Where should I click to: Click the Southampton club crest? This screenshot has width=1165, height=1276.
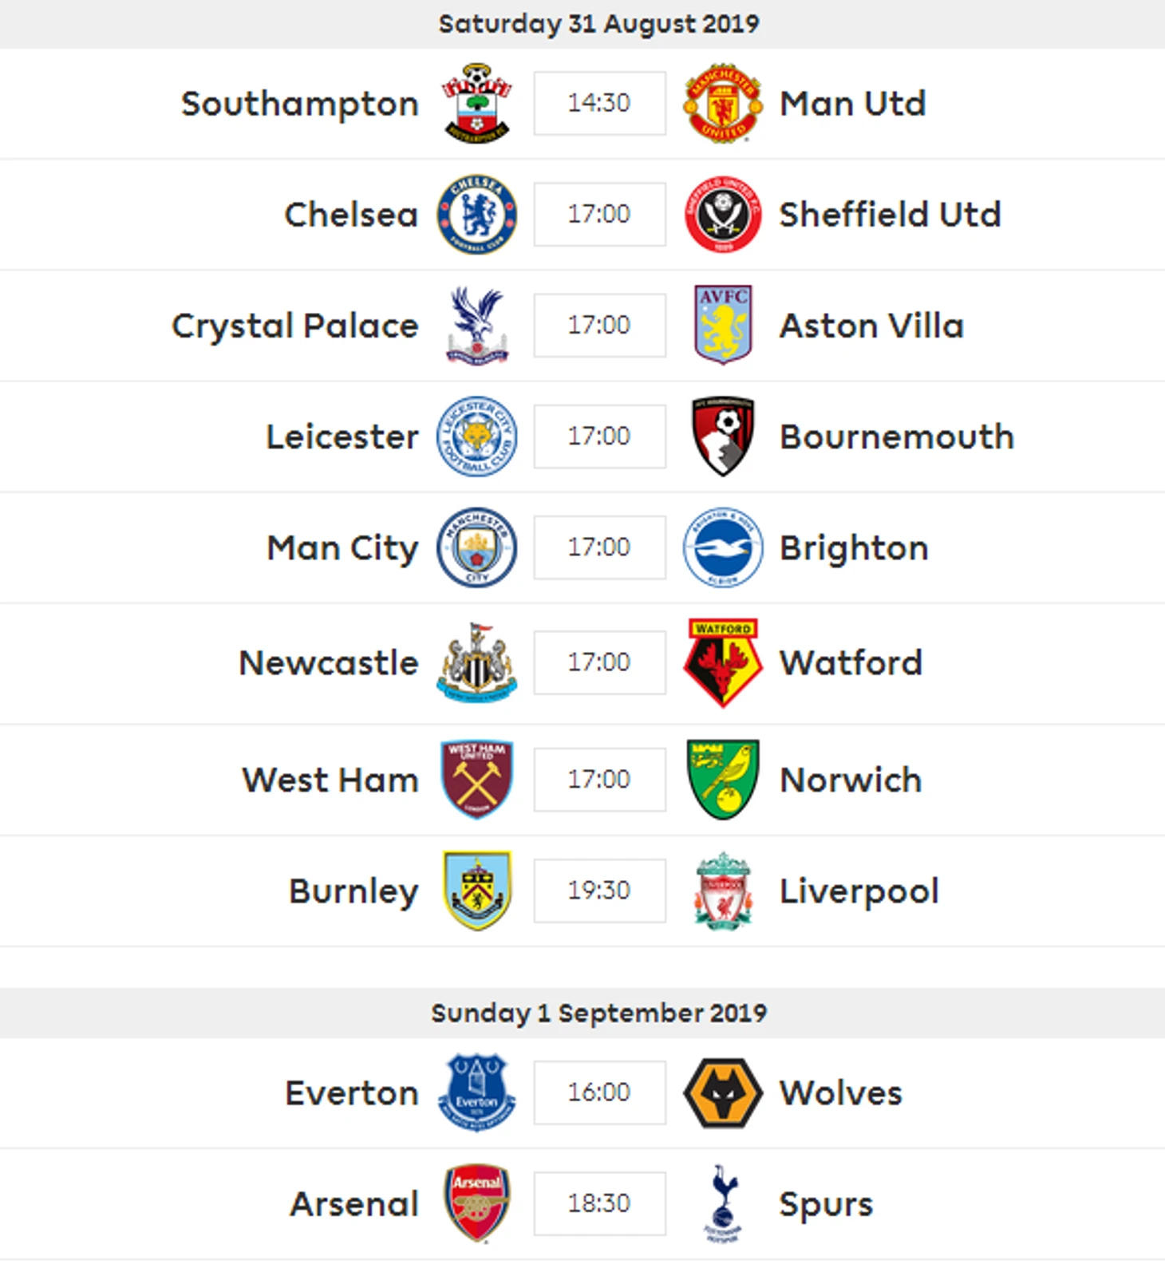476,103
